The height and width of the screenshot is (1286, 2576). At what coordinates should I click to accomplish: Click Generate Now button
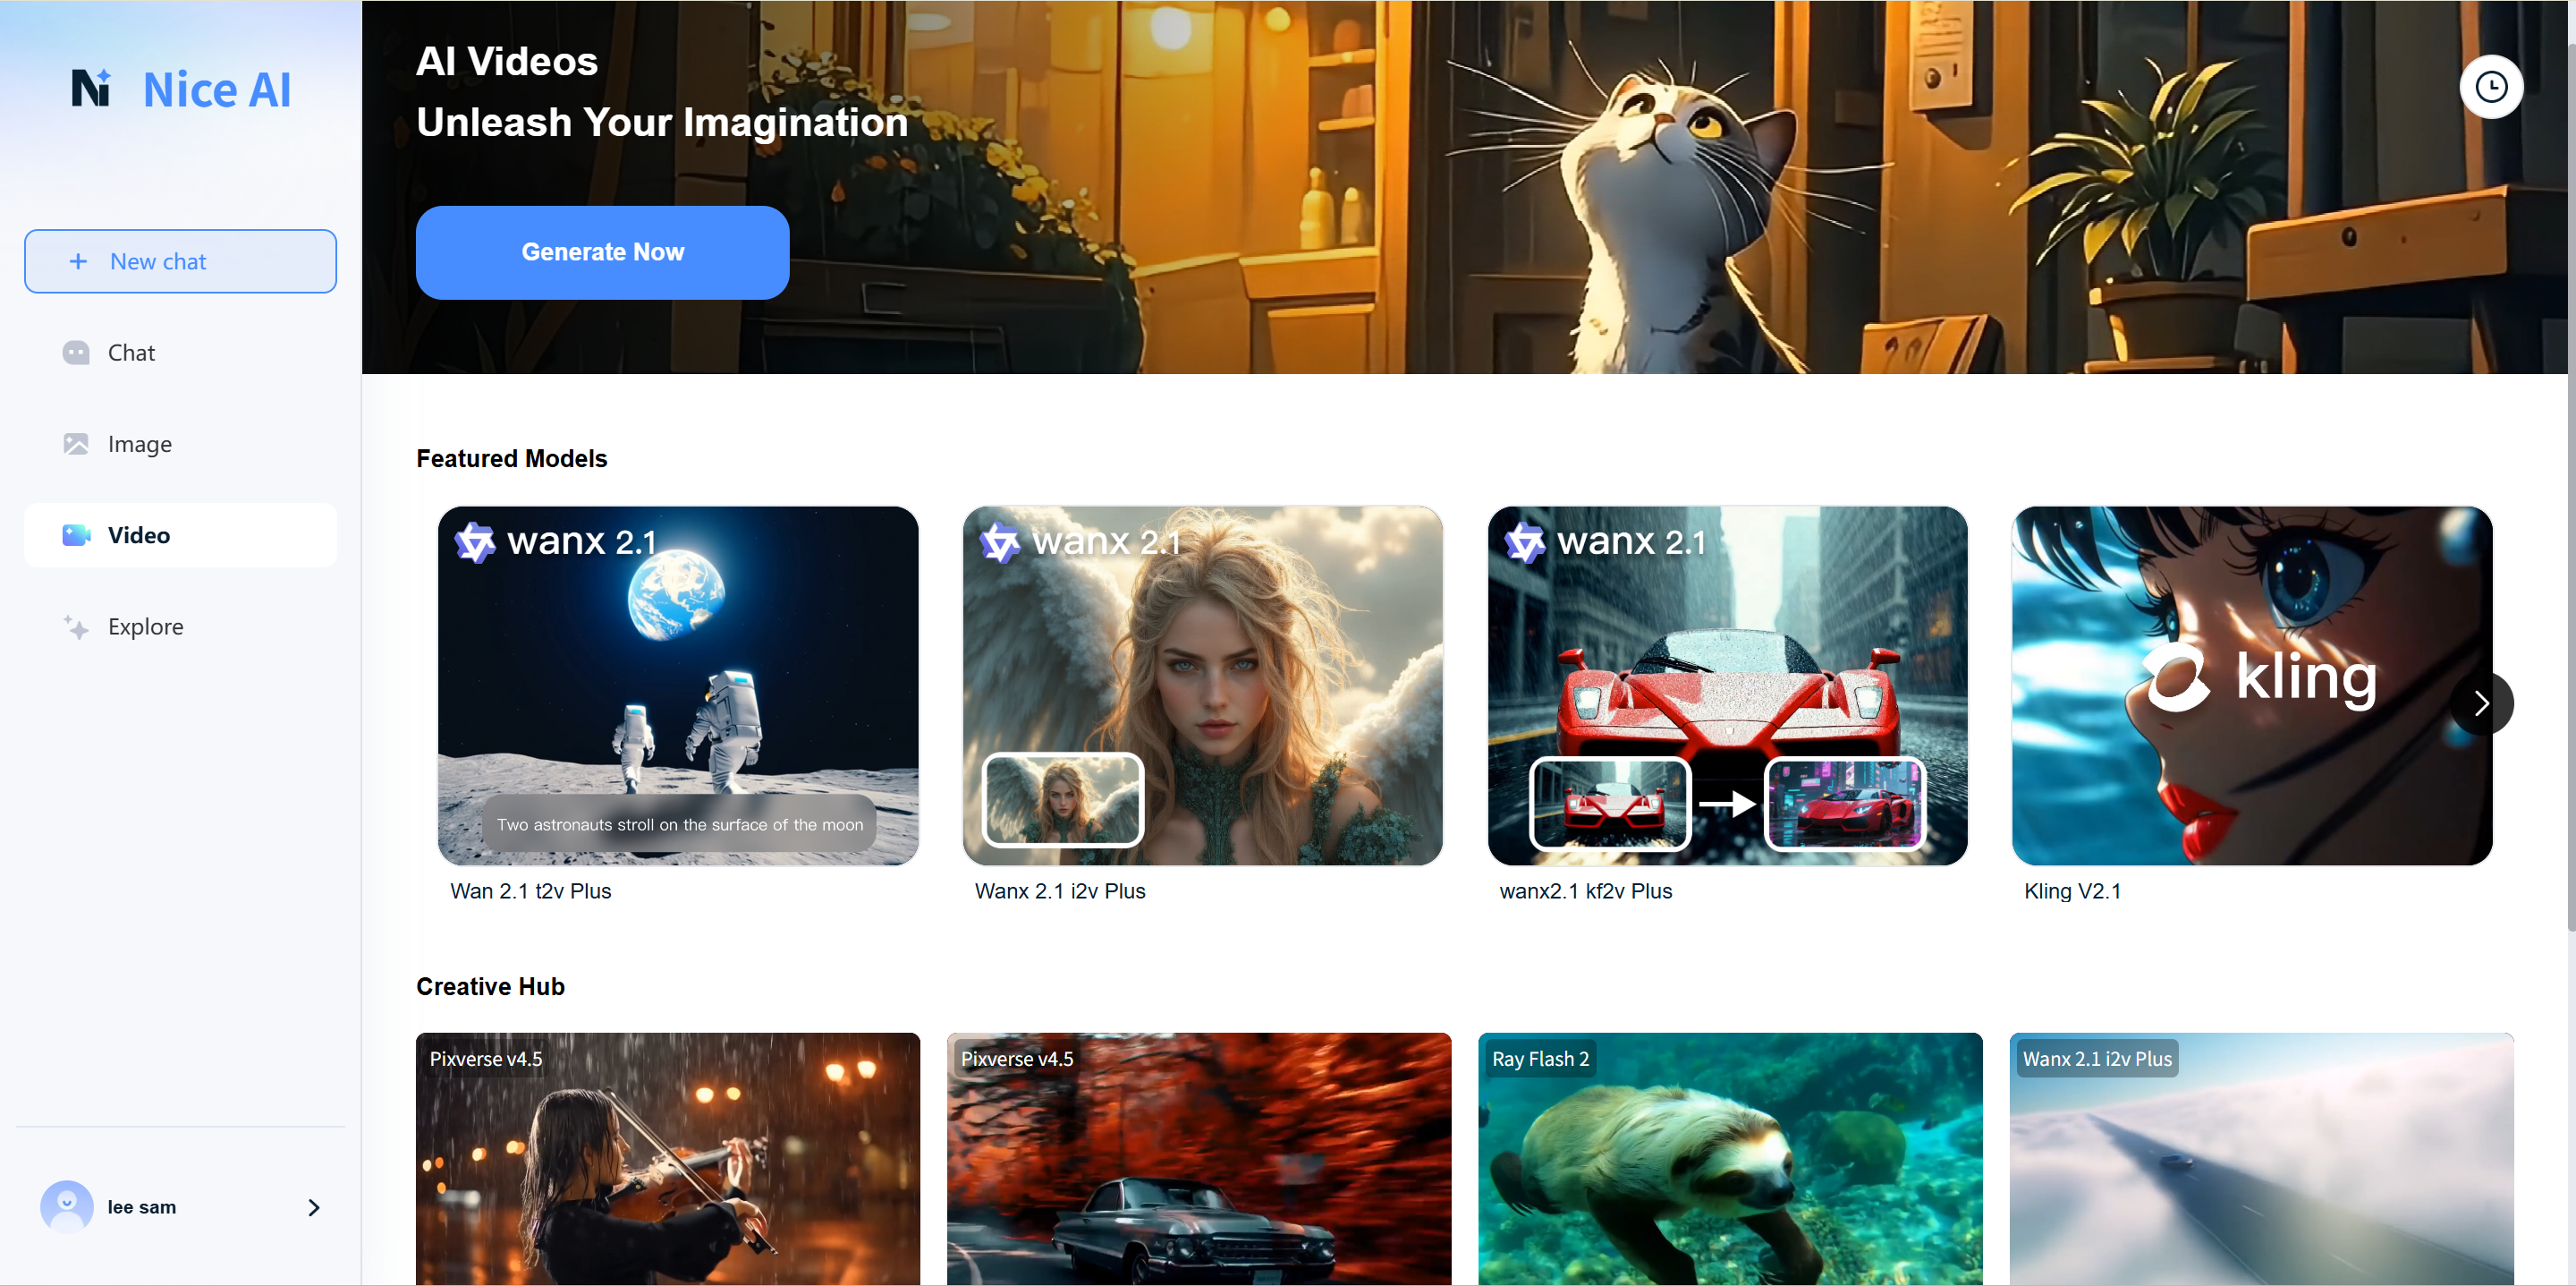pos(602,252)
